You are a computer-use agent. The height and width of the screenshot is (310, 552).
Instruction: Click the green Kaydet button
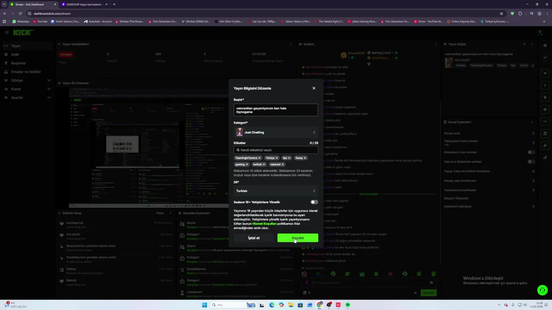coord(298,238)
